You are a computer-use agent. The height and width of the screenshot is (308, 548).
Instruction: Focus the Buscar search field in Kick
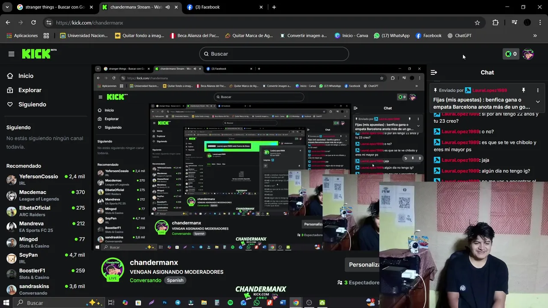274,54
